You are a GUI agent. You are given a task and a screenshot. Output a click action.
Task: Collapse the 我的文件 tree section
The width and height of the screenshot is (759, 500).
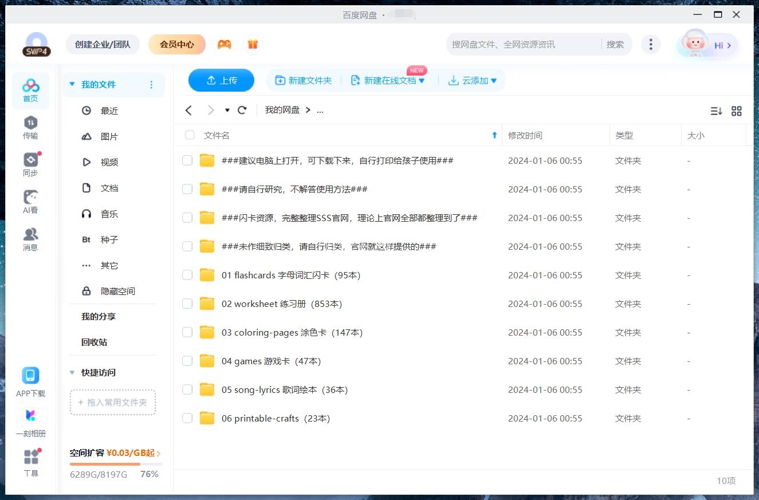(x=72, y=84)
